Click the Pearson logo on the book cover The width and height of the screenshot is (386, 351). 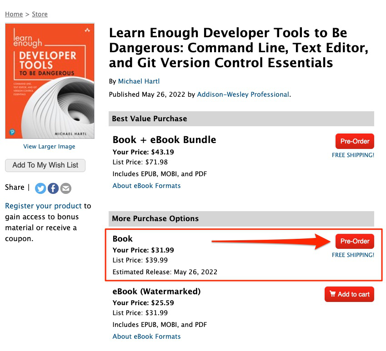pos(11,131)
